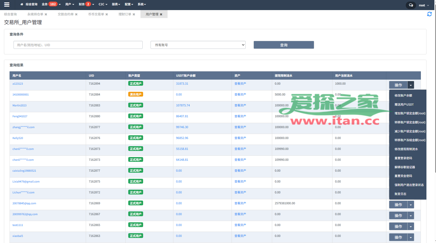Click the hamburger menu icon
The image size is (436, 243).
click(7, 5)
